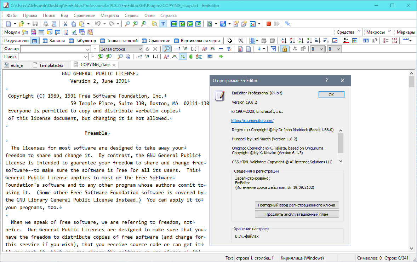Create a new file with the toolbar icon

pos(8,24)
